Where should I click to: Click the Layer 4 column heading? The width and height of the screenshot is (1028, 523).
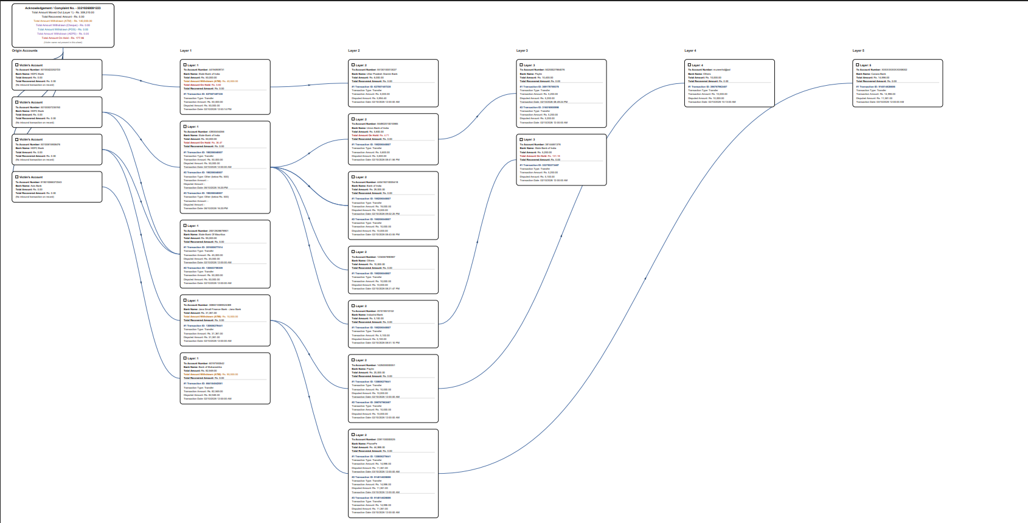click(x=690, y=50)
